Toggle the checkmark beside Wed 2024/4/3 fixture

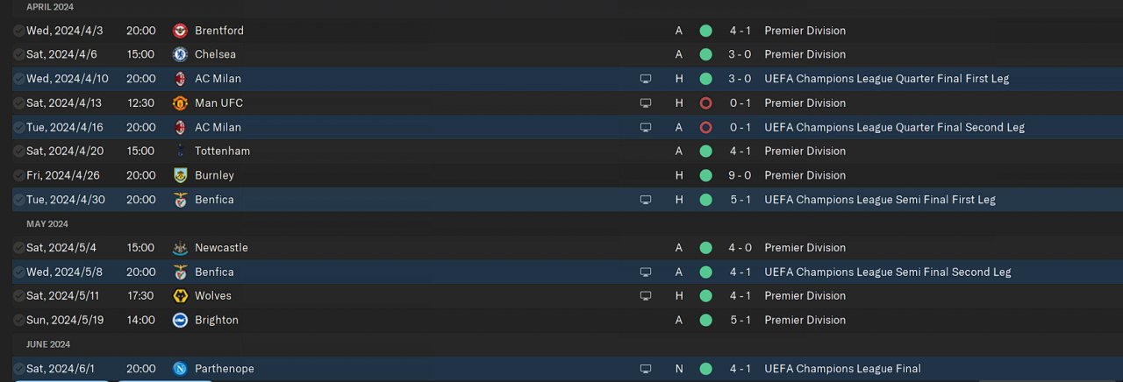click(x=19, y=31)
